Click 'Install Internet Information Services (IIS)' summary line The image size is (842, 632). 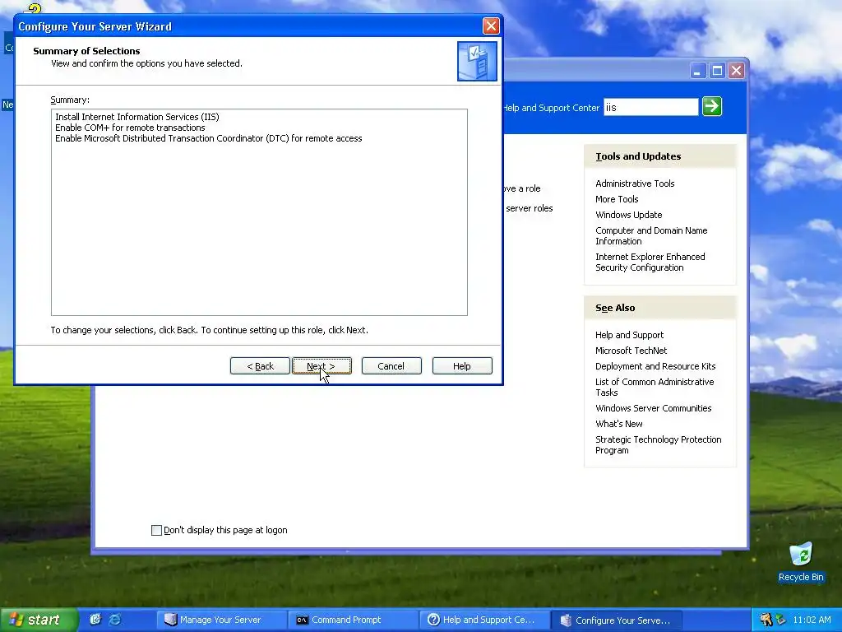pos(137,117)
